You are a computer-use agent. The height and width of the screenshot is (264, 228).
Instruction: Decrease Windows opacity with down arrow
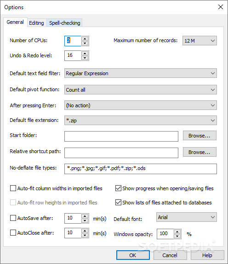[x=177, y=236]
